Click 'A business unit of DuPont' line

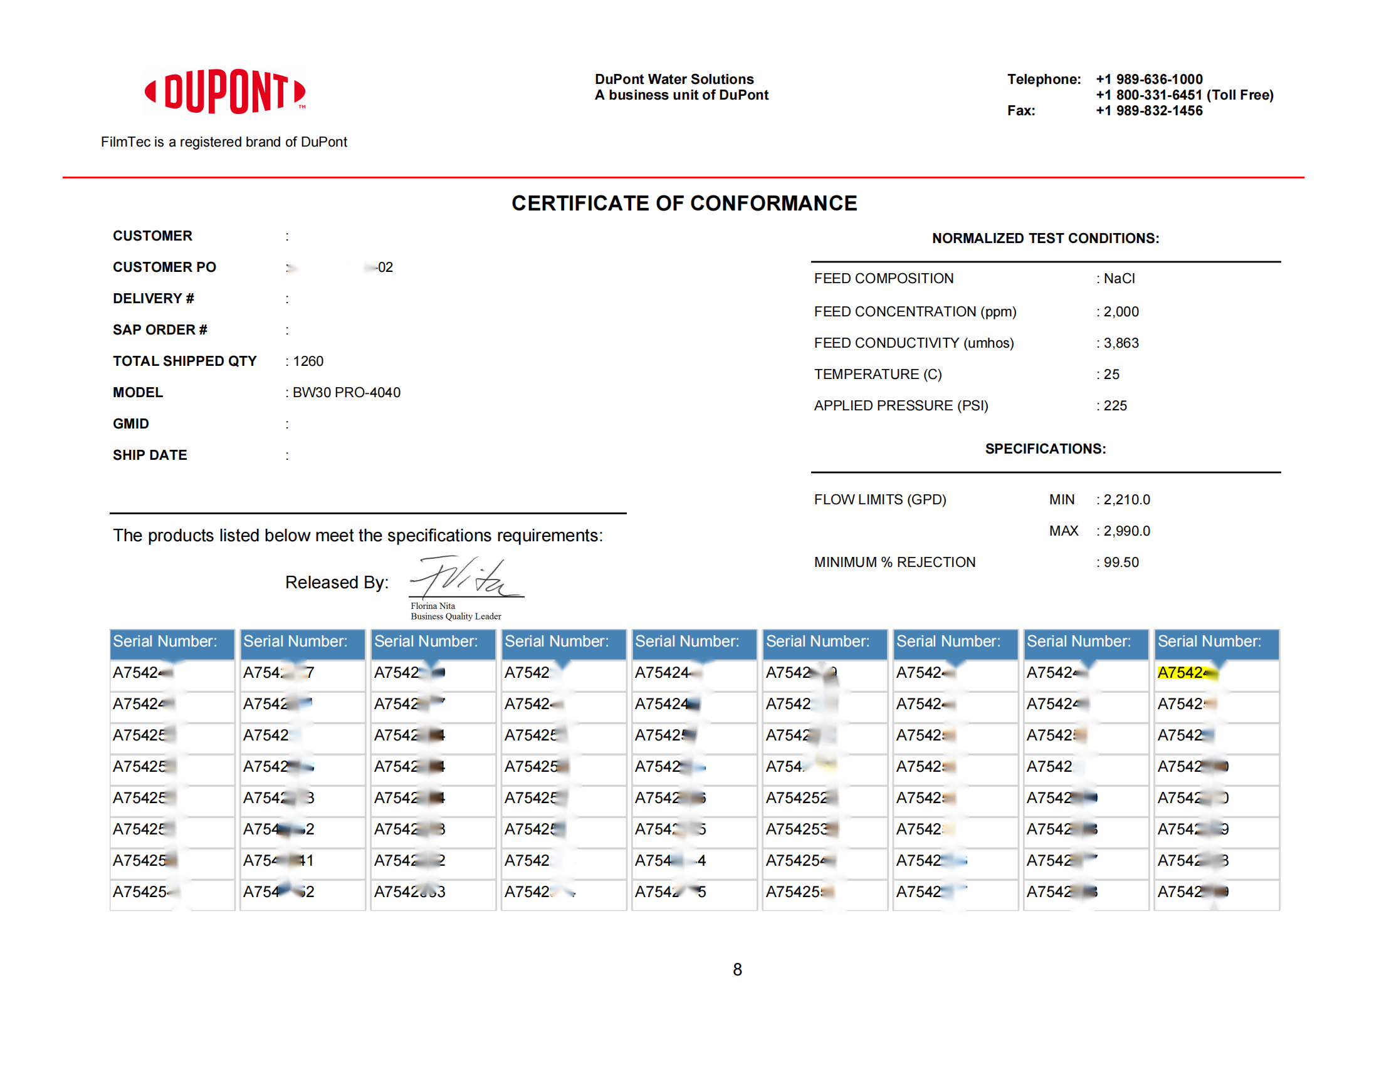[681, 95]
